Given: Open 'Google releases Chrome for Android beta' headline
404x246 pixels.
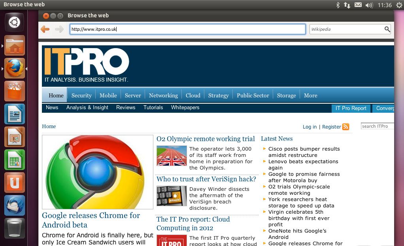Looking at the screenshot, I should 91,220.
